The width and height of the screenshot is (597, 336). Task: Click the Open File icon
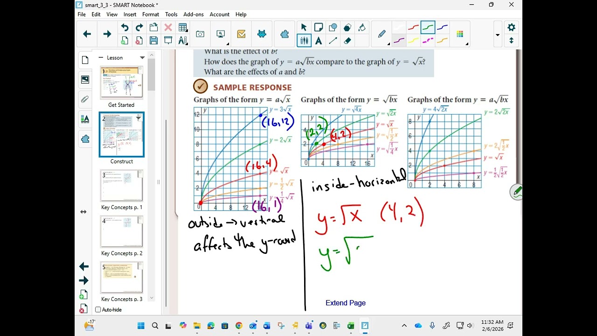(153, 28)
